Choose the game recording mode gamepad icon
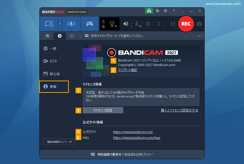This screenshot has height=164, width=244. pyautogui.click(x=90, y=24)
